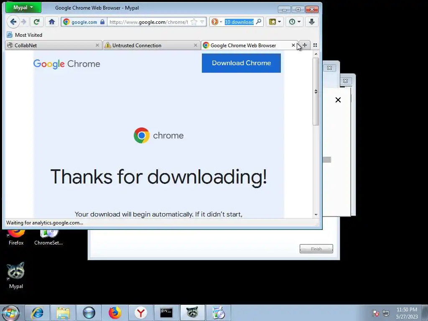
Task: Click the Mypal raccoon taskbar icon
Action: [192, 313]
